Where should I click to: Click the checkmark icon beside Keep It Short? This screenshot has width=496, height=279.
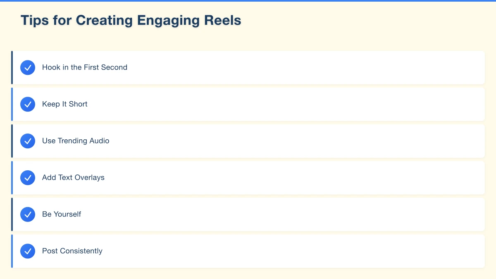(x=28, y=104)
